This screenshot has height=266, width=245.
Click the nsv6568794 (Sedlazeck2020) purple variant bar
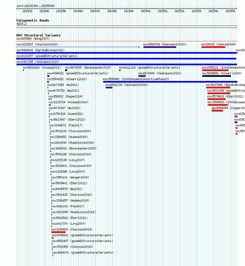[x=160, y=47]
